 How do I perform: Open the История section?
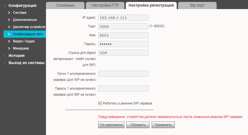pos(17,56)
